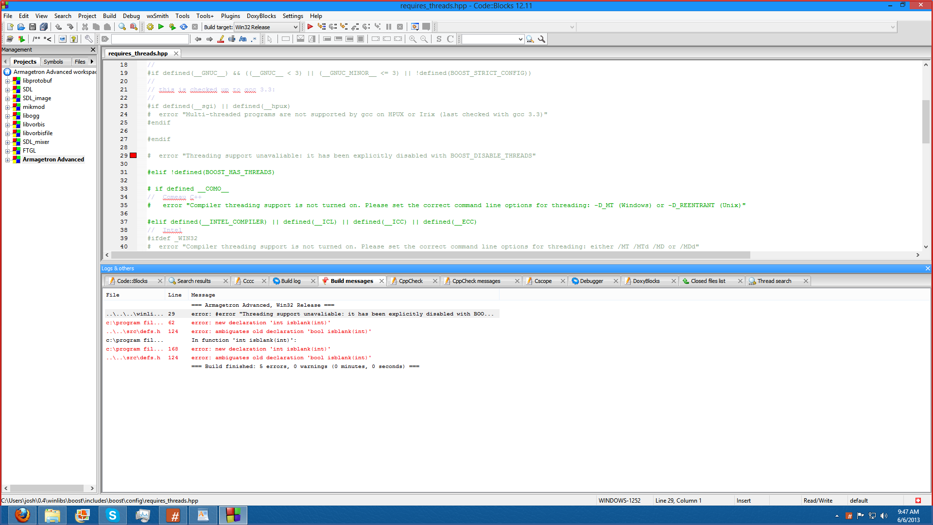This screenshot has width=933, height=525.
Task: Click the Build gear icon
Action: pos(150,27)
